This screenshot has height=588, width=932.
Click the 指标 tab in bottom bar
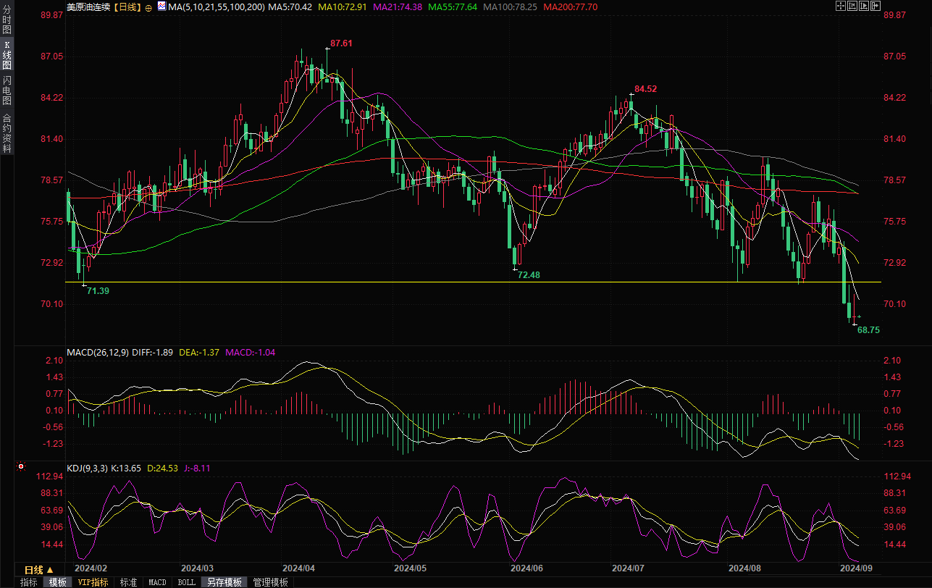[29, 582]
